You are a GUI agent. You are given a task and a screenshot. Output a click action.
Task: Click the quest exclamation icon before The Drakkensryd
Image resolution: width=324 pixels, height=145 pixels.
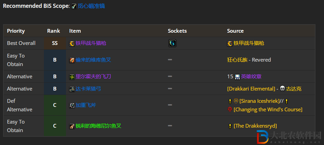click(x=230, y=126)
